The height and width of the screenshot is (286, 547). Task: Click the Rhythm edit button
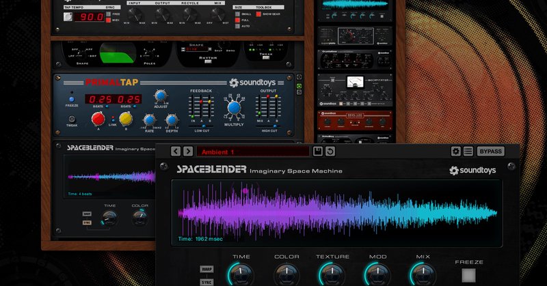[x=208, y=62]
